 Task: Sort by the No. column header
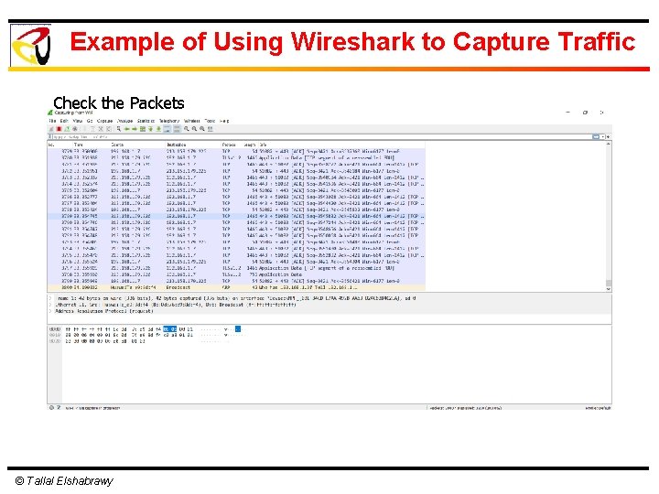click(51, 145)
